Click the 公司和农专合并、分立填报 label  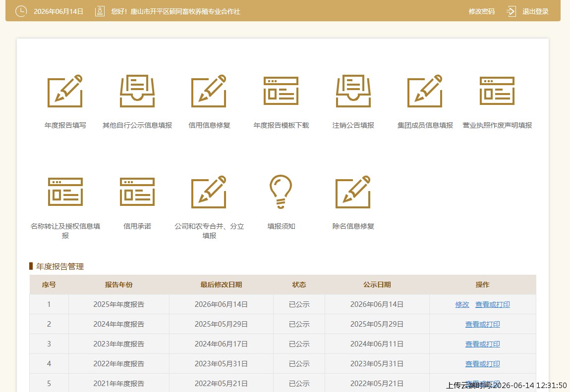tap(209, 231)
